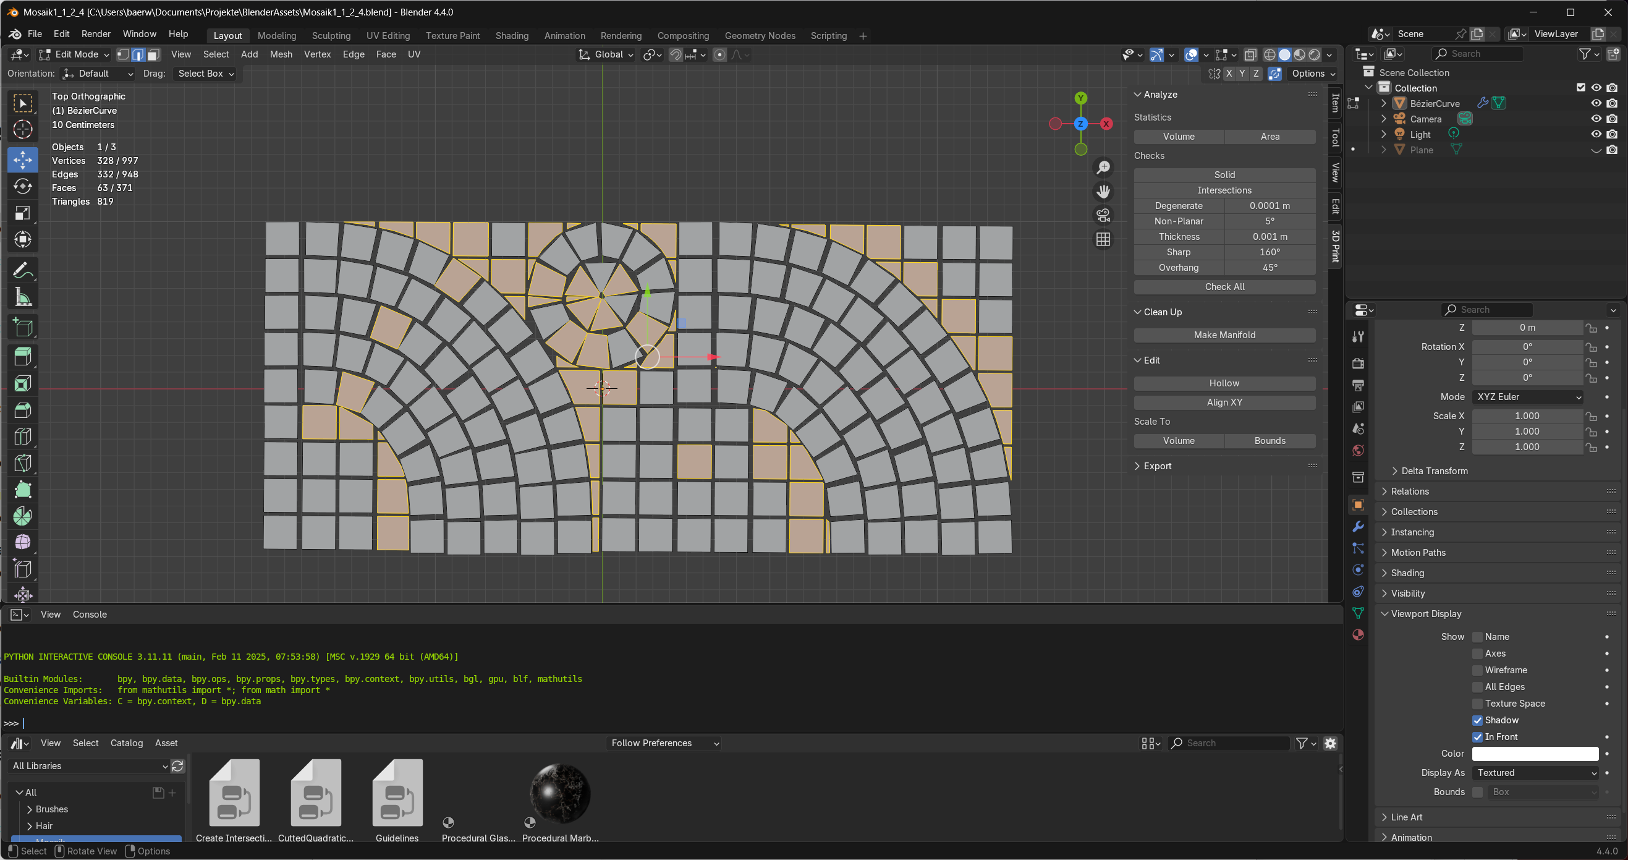Open the Display As Textured dropdown
Viewport: 1628px width, 860px height.
(x=1535, y=773)
